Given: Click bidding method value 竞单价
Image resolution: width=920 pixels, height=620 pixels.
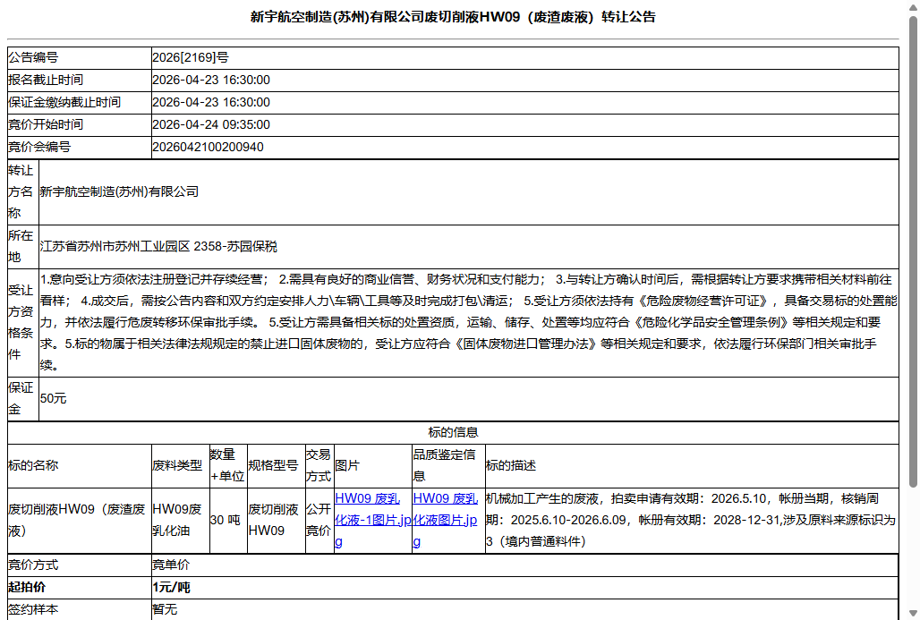Looking at the screenshot, I should click(171, 565).
